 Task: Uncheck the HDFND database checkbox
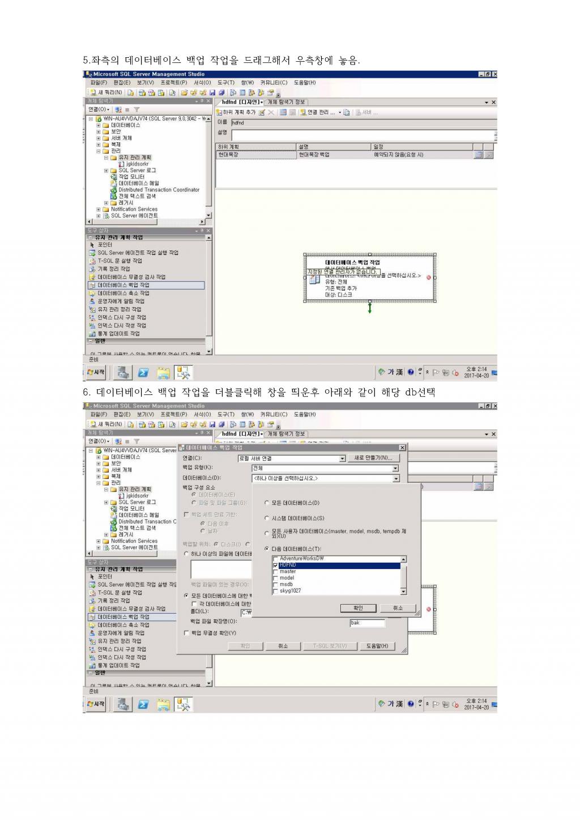[276, 565]
